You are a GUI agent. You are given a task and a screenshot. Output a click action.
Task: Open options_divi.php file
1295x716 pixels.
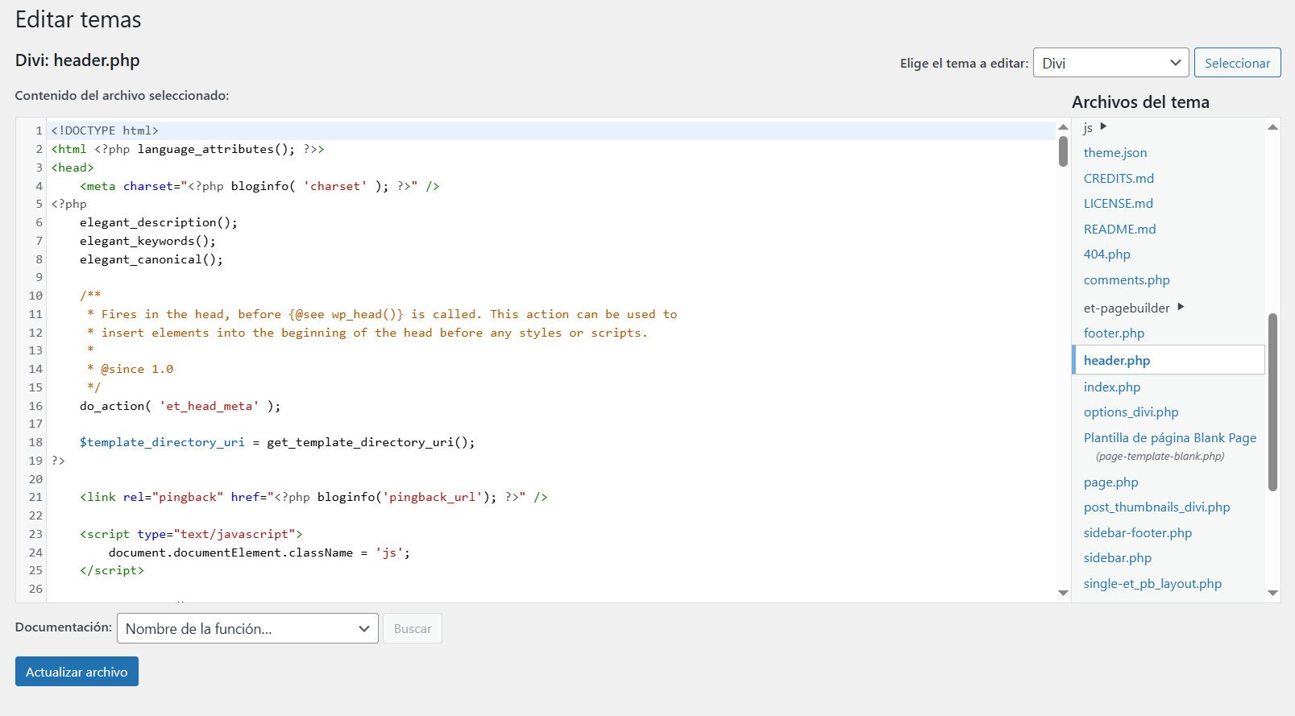tap(1131, 412)
